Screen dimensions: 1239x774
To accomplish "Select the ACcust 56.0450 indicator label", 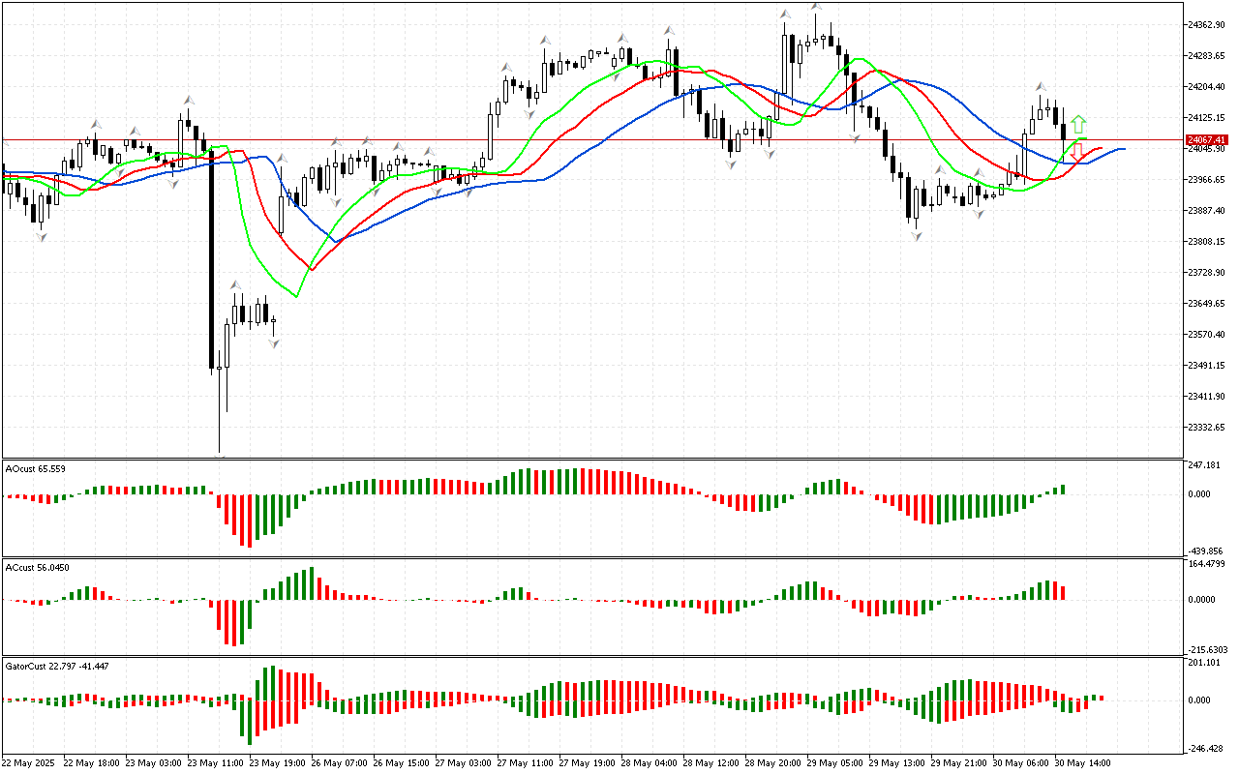I will (38, 567).
